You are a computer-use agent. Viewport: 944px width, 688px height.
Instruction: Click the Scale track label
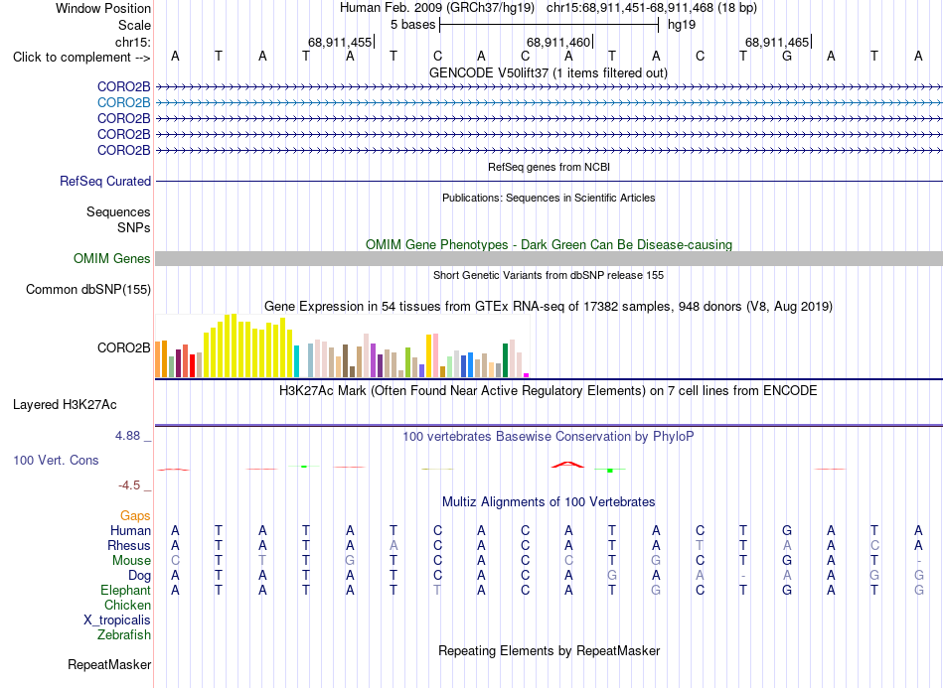[134, 25]
